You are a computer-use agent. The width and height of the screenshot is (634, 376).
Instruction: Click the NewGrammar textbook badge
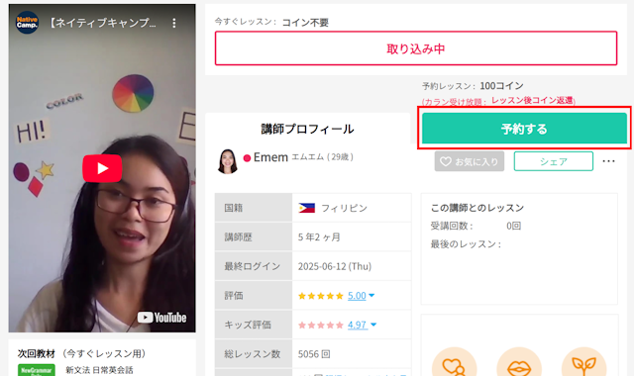pos(37,370)
